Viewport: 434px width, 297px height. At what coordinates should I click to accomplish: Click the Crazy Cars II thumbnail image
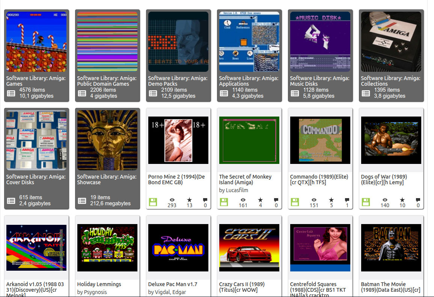coord(249,248)
